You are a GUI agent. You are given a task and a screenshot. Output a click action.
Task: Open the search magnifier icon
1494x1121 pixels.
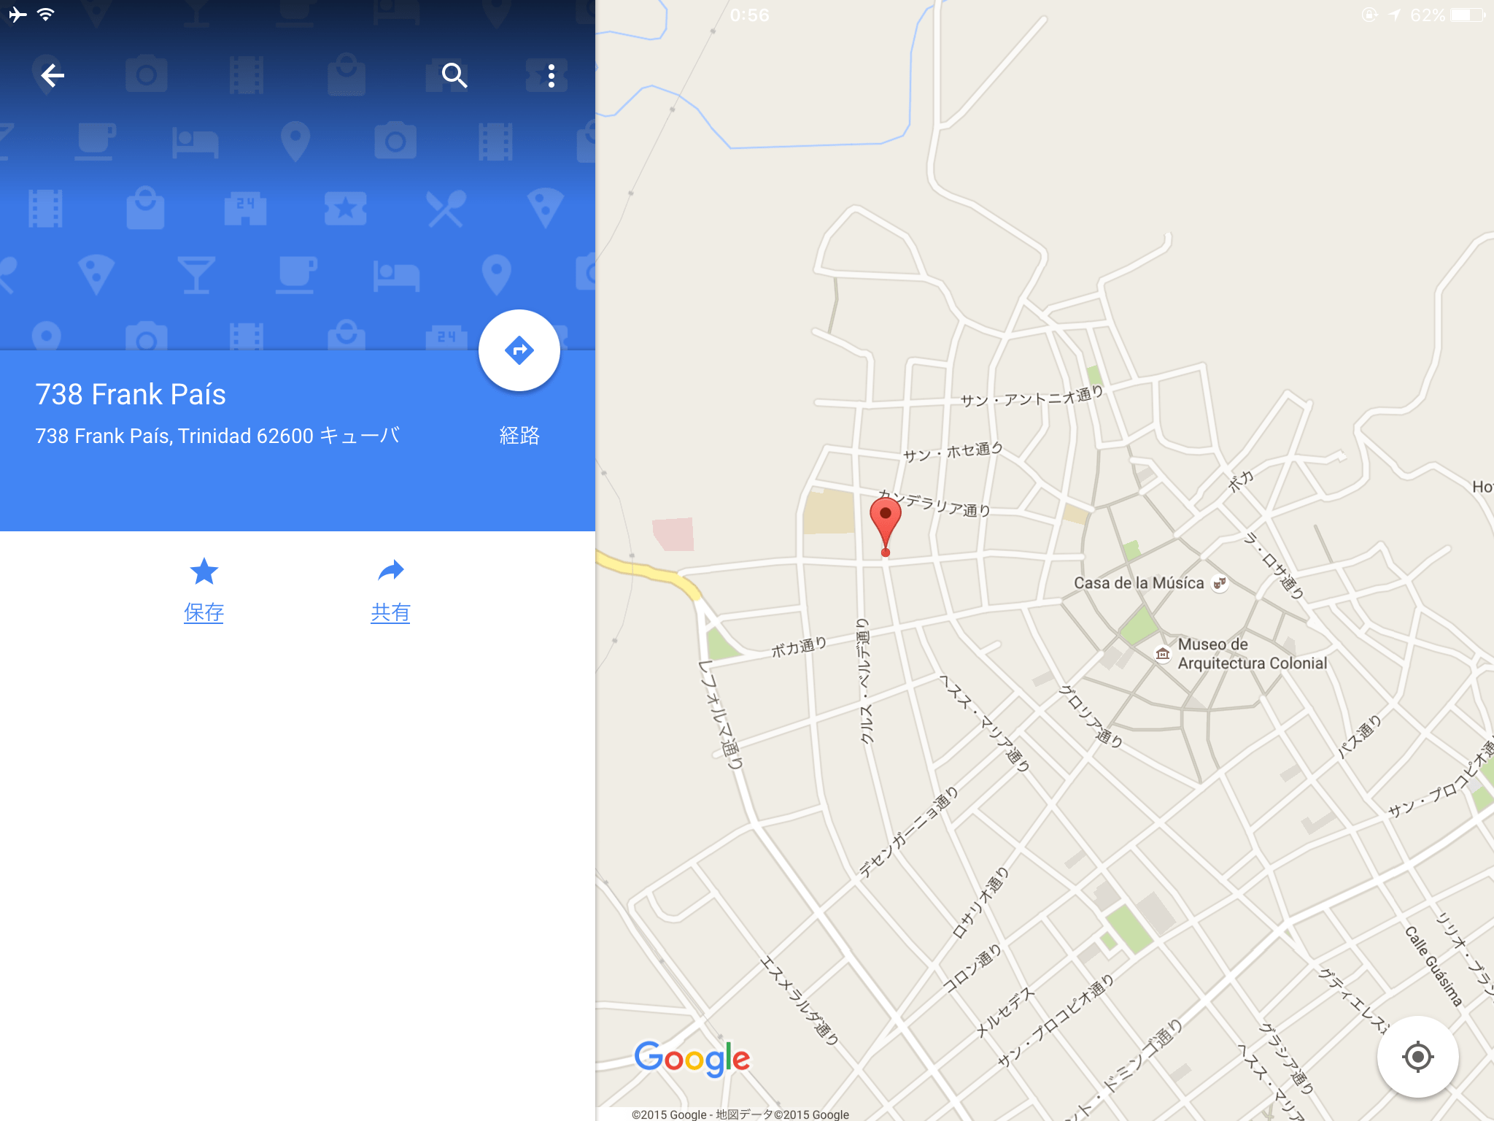click(x=454, y=75)
